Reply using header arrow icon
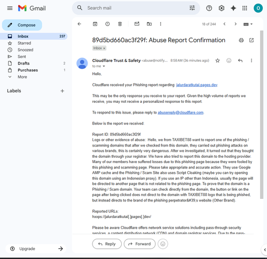 [240, 61]
